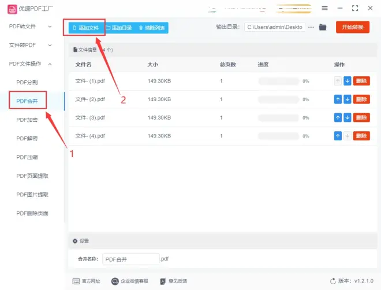Move 文件-(2).pdf down with blue arrow

pyautogui.click(x=348, y=99)
